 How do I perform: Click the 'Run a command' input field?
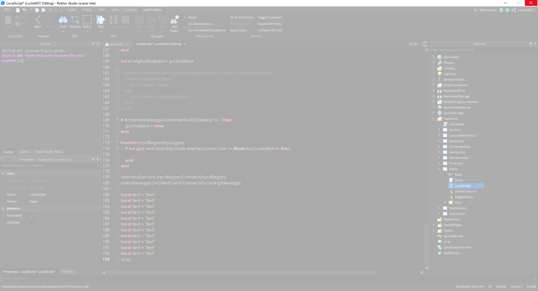point(56,278)
